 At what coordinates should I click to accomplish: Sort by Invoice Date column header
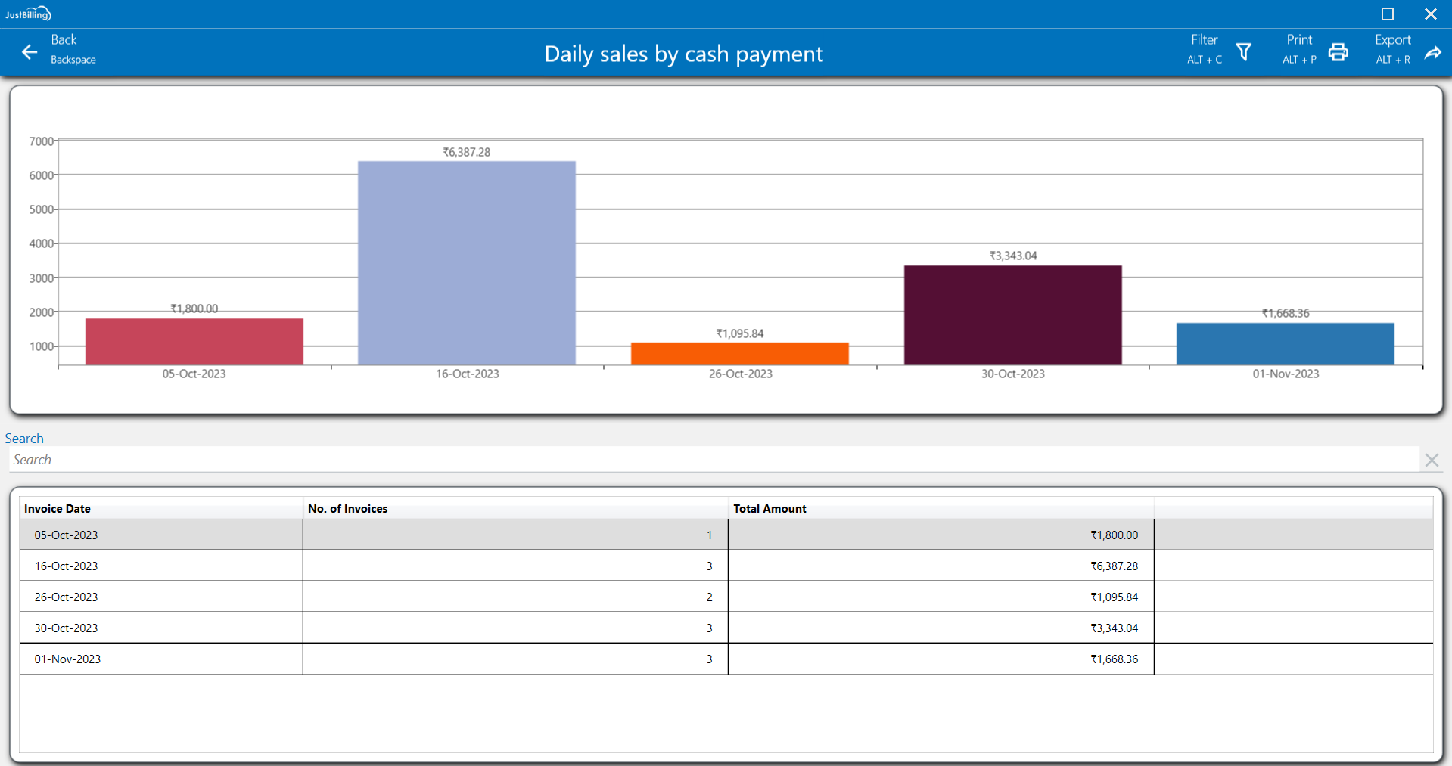(x=58, y=509)
